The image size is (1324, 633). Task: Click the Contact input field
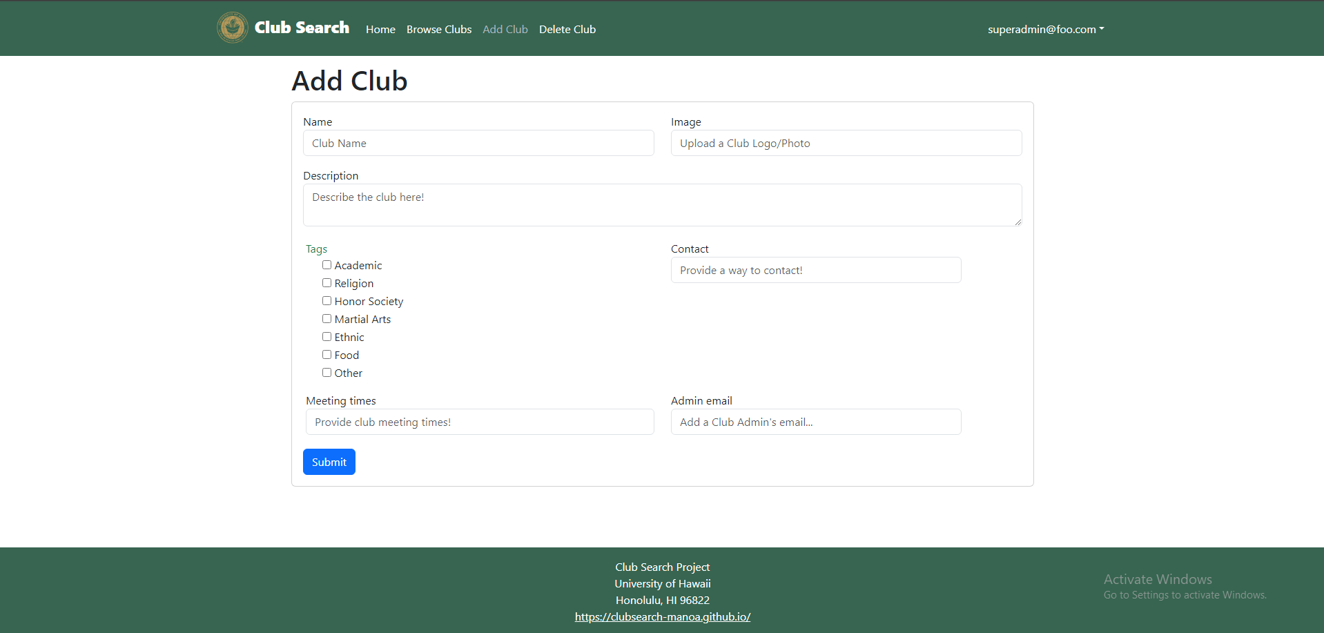point(816,270)
